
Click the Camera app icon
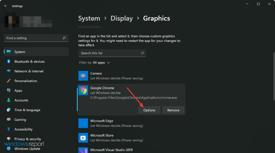click(83, 76)
